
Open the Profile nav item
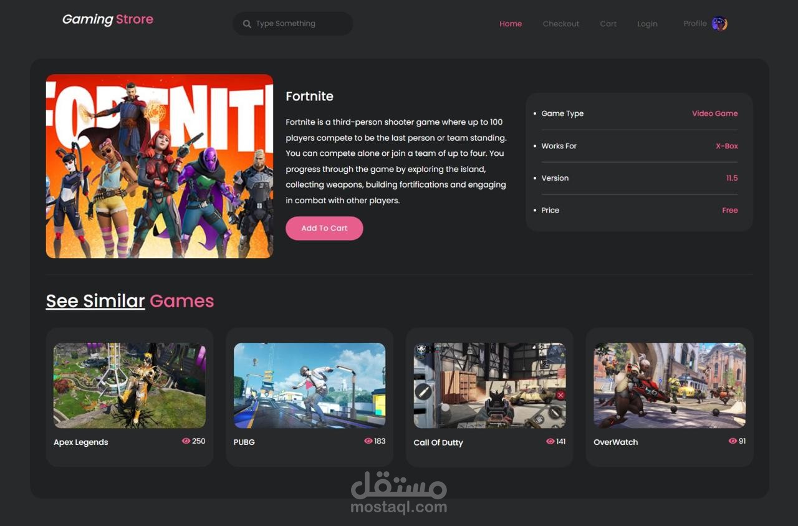[x=695, y=24]
